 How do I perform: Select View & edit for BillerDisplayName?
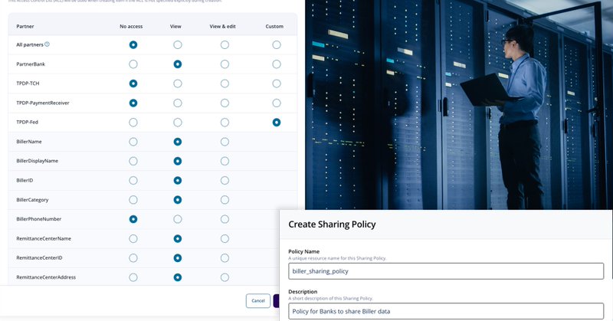coord(225,161)
